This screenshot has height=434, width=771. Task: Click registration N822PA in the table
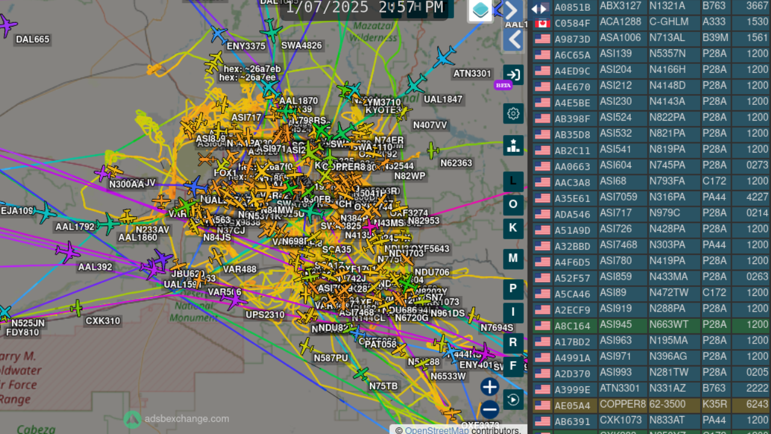(x=667, y=118)
